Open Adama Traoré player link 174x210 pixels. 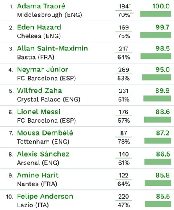point(41,6)
